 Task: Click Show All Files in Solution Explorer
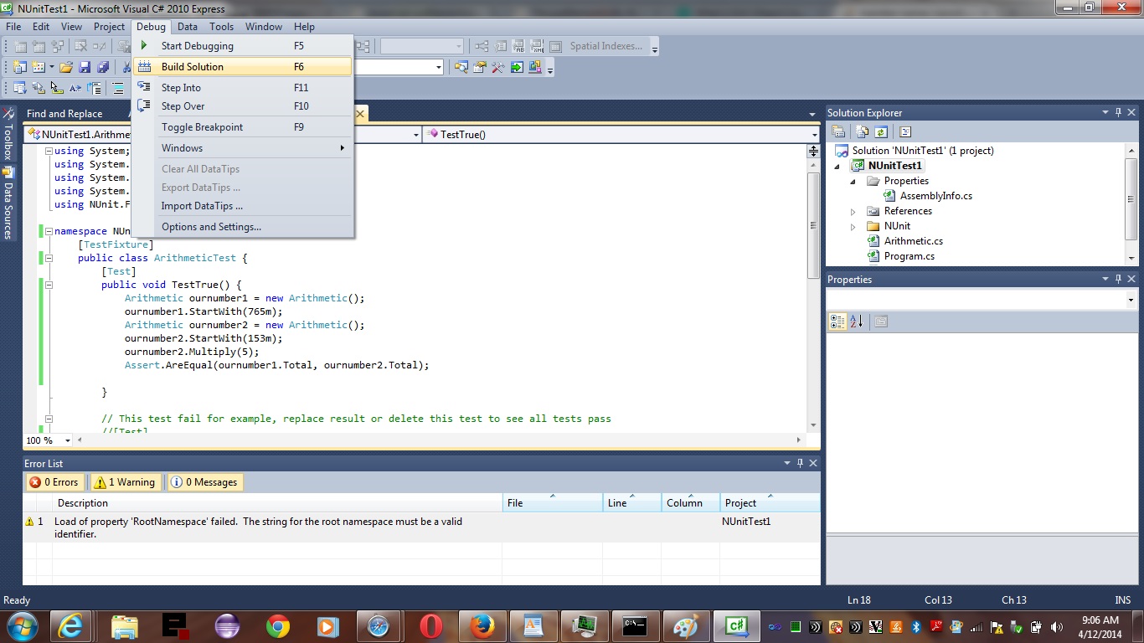click(862, 131)
